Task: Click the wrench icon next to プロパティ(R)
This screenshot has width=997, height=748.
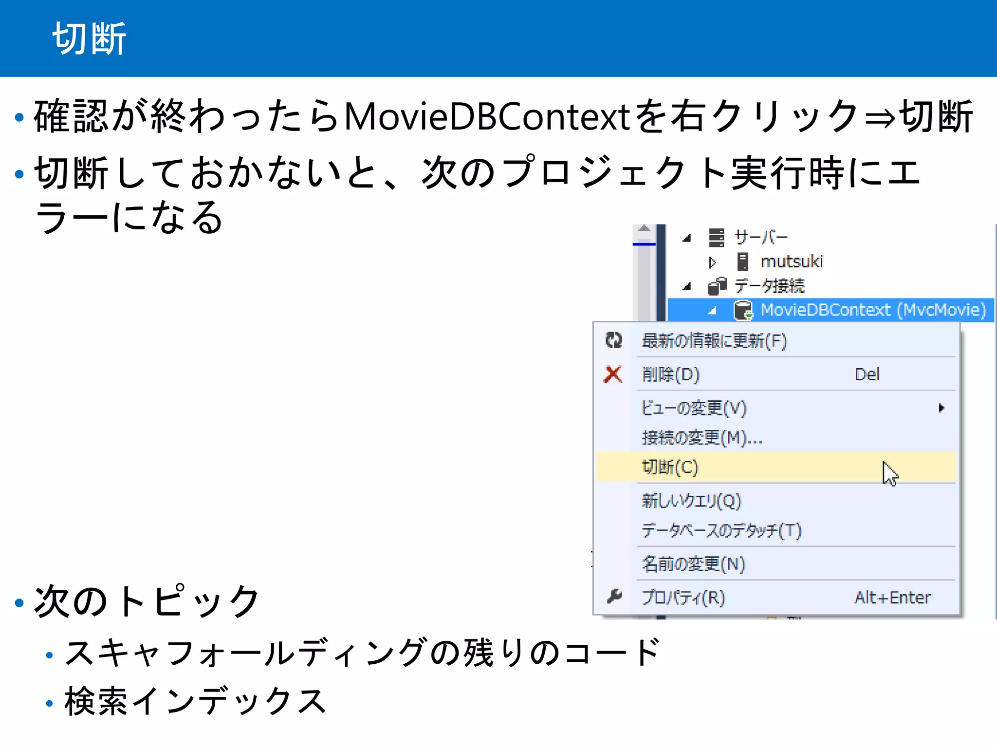Action: point(614,596)
